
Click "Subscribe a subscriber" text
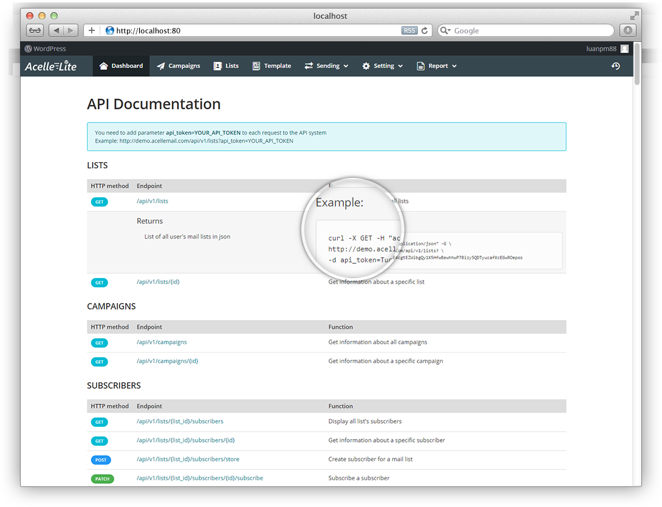[359, 478]
